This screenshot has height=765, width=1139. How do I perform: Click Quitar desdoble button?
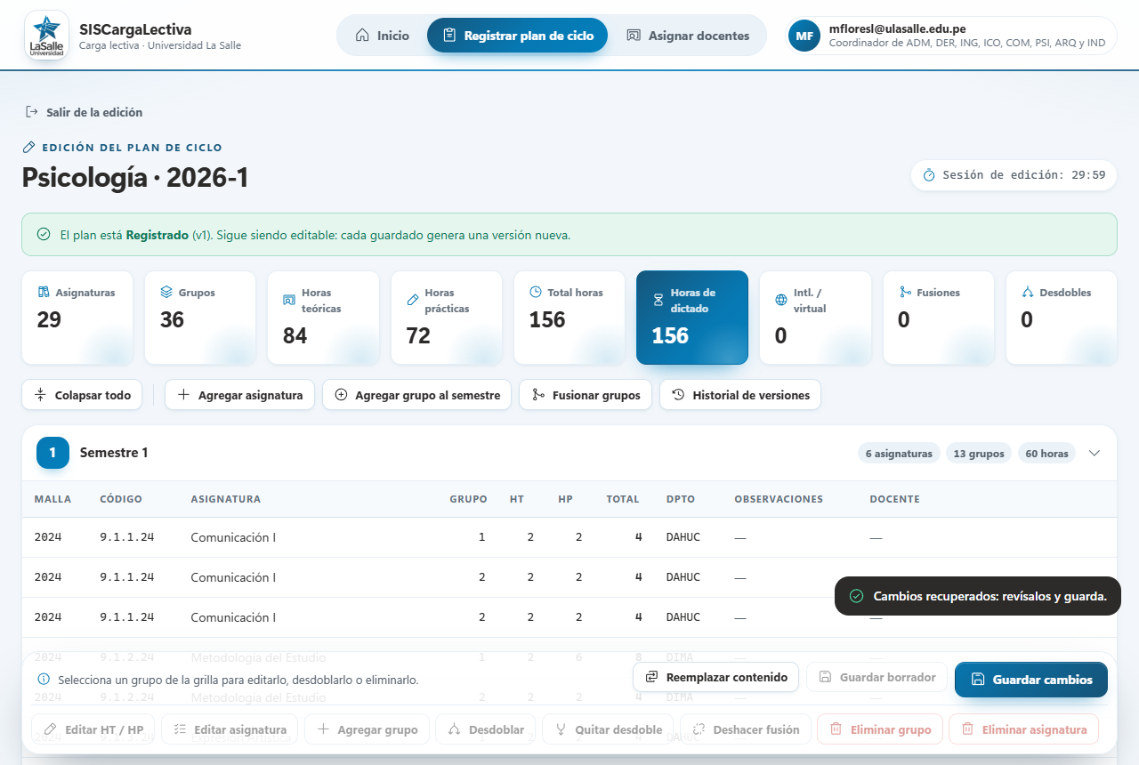[609, 729]
